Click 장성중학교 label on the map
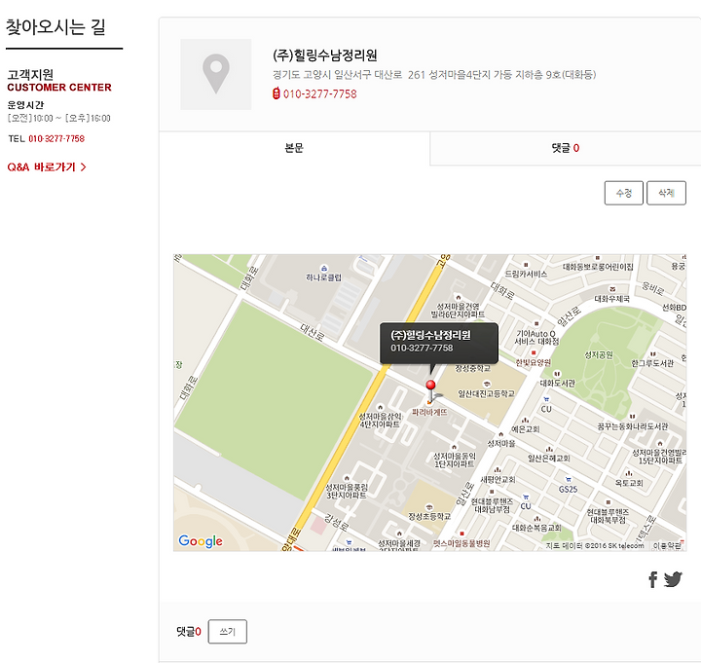This screenshot has height=663, width=701. [472, 368]
